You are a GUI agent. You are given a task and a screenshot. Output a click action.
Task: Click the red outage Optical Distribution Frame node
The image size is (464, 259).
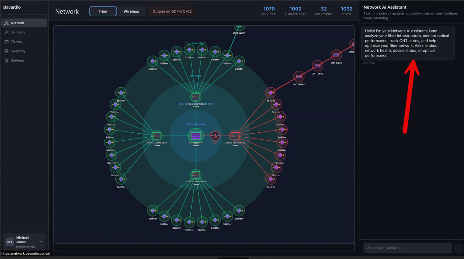[x=235, y=135]
